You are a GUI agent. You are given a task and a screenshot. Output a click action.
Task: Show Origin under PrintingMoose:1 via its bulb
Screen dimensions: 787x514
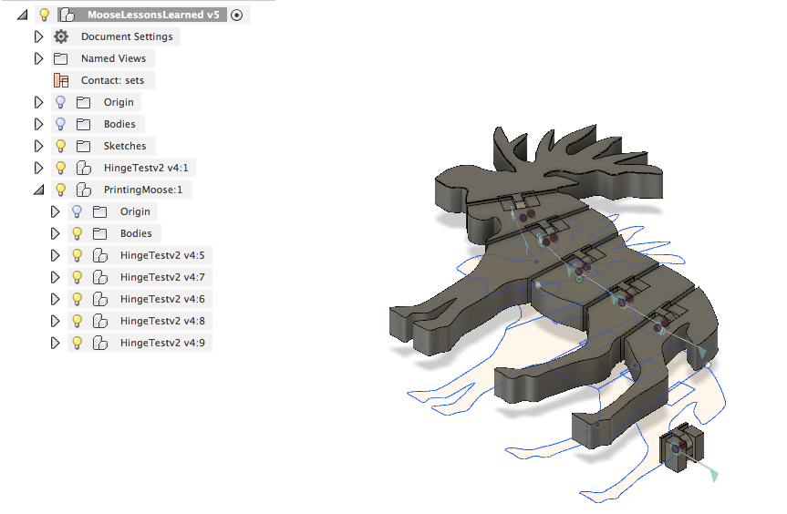pyautogui.click(x=78, y=211)
